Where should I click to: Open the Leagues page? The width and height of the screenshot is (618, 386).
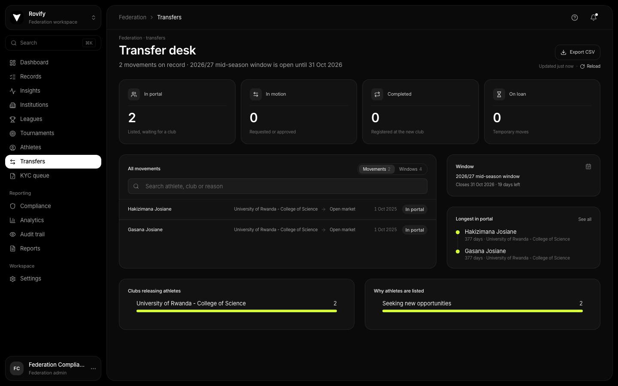(x=53, y=119)
